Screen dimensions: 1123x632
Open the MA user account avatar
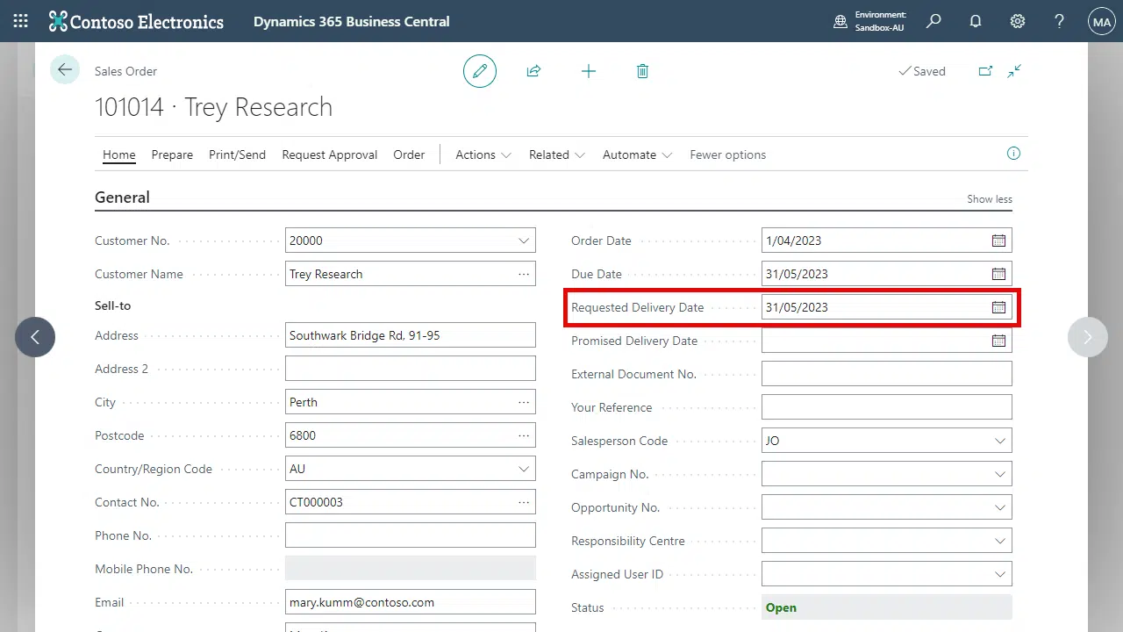click(1101, 21)
